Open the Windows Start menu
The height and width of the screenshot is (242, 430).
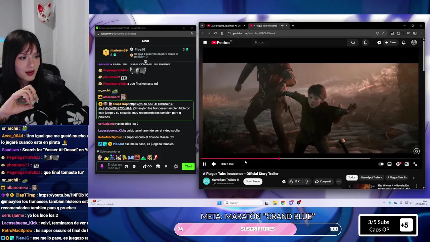point(219,203)
